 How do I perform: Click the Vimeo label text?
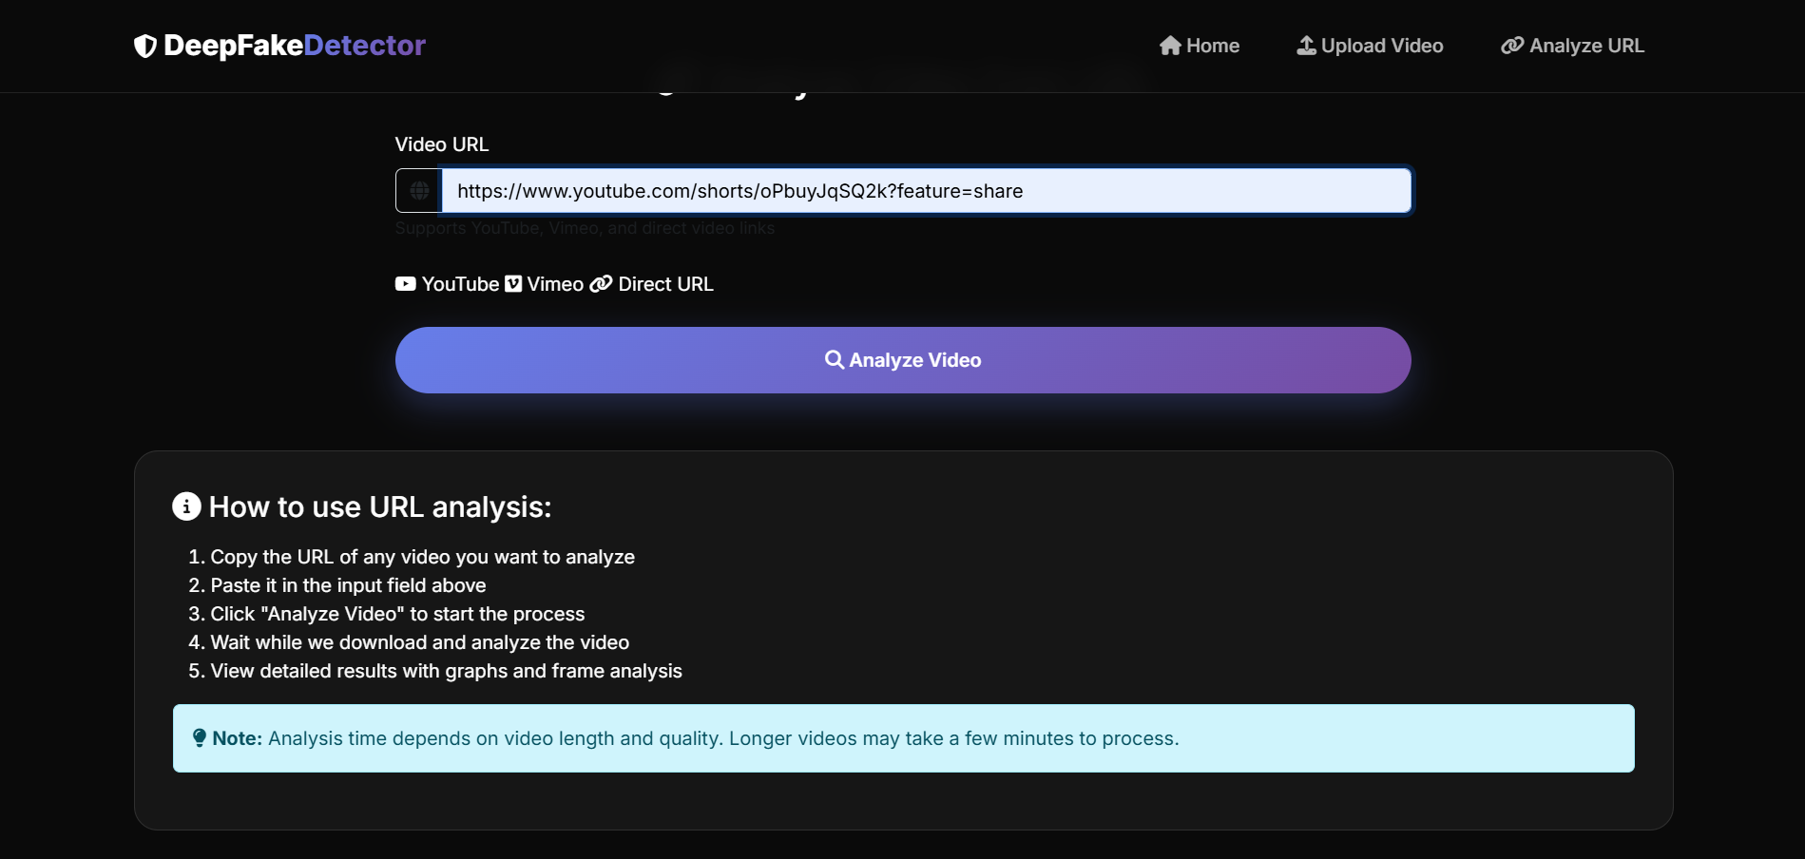(555, 284)
